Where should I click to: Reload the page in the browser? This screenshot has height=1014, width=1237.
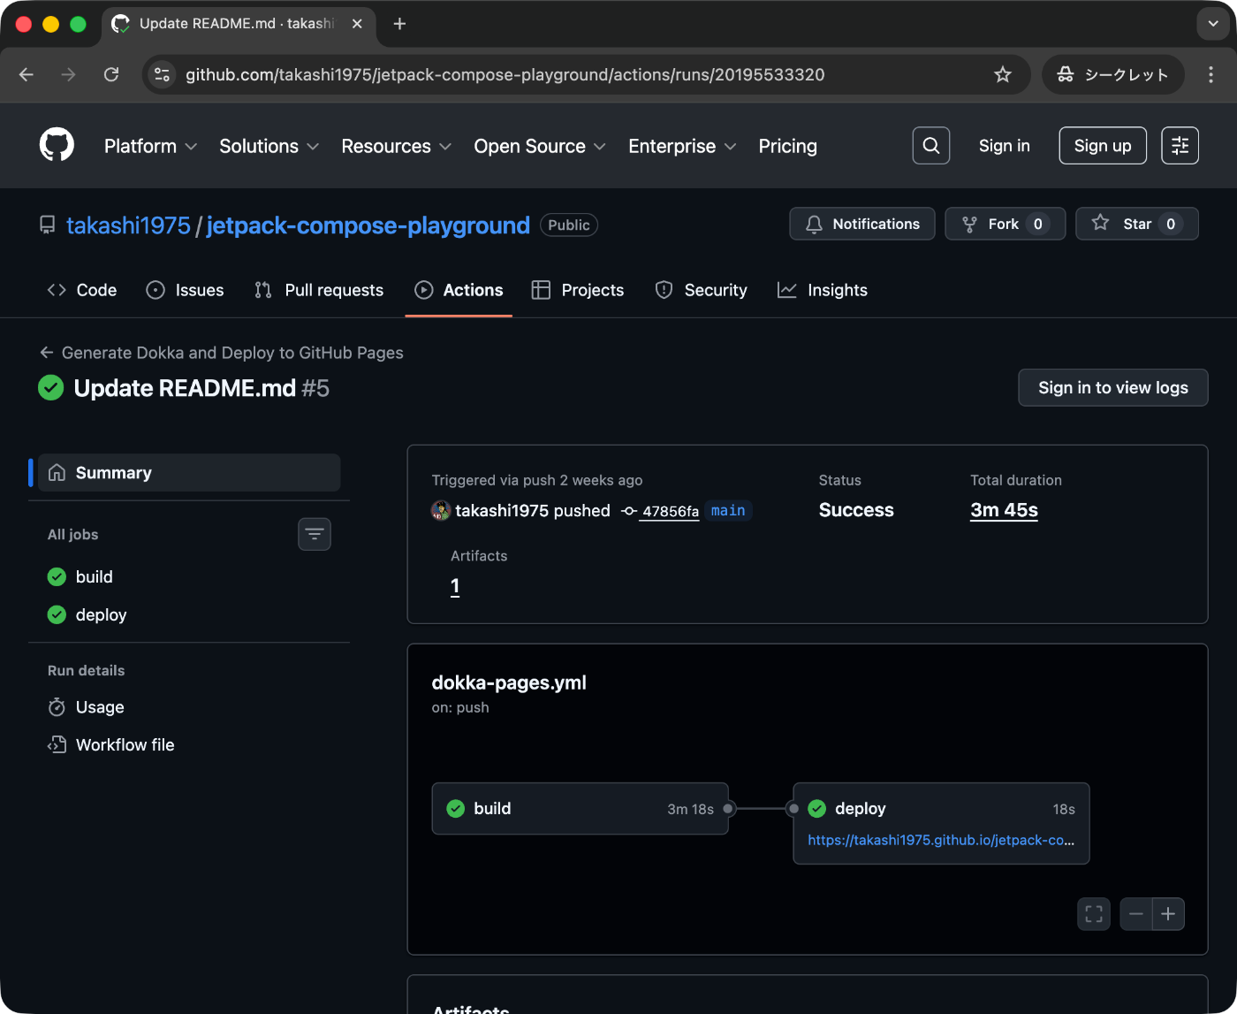(111, 74)
